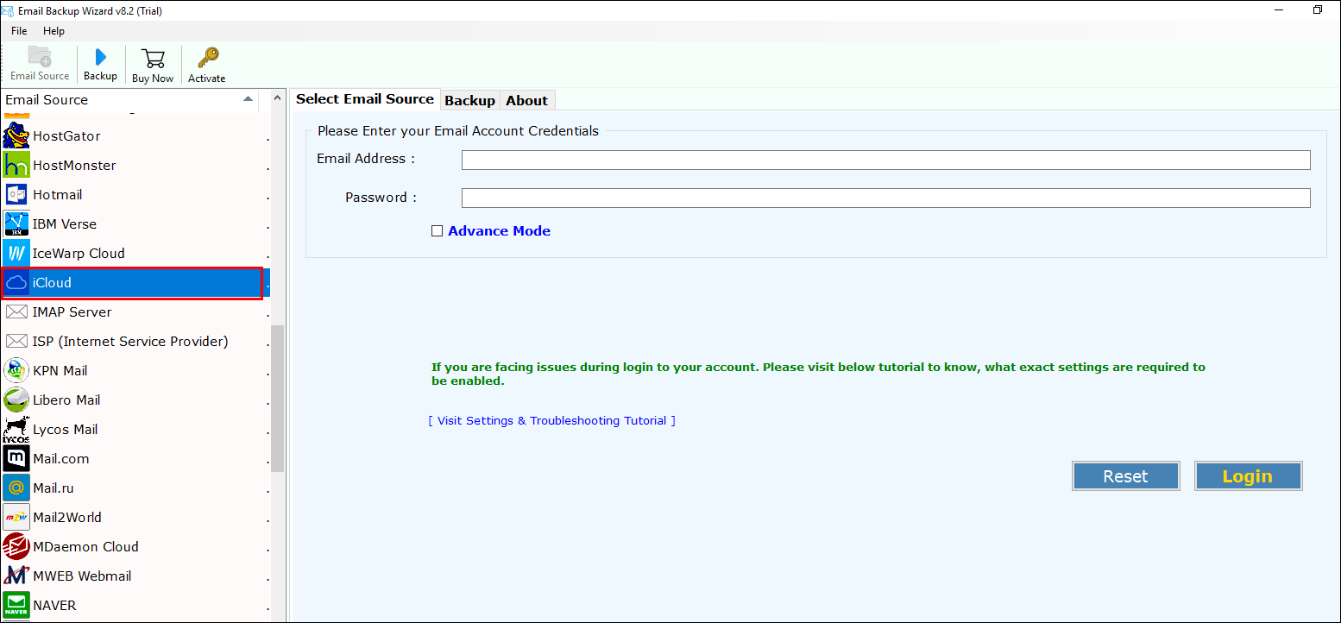Viewport: 1341px width, 623px height.
Task: Switch to the About tab
Action: [526, 101]
